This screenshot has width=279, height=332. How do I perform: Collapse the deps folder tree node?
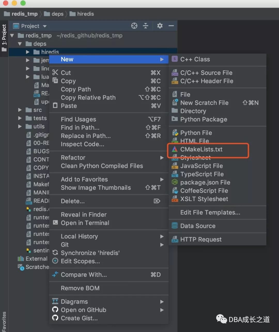(20, 44)
